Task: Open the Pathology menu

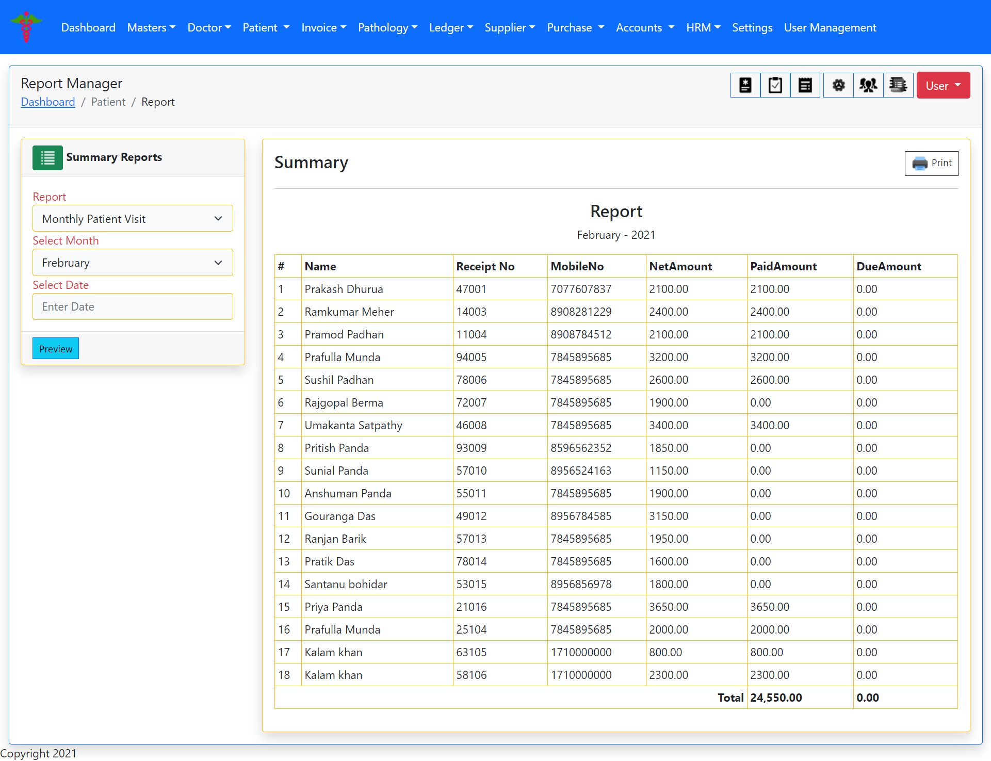Action: (x=387, y=27)
